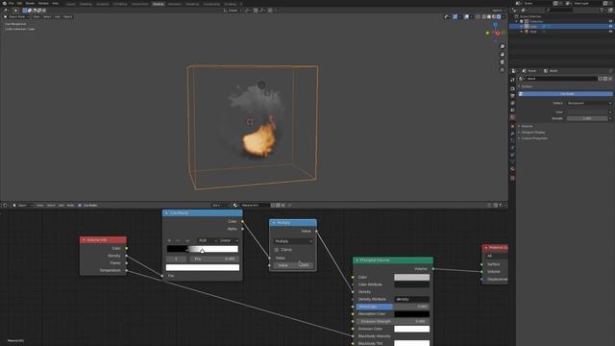Open Material Output target All dropdown

496,256
